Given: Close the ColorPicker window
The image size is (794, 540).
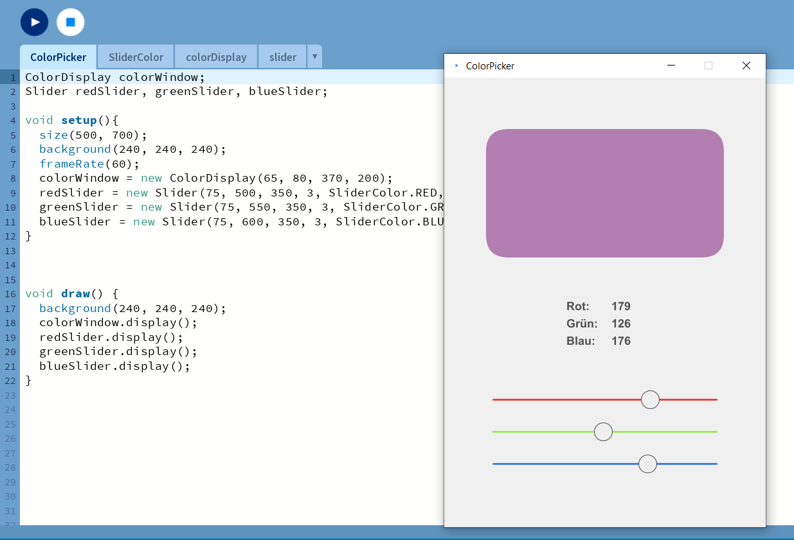Looking at the screenshot, I should pyautogui.click(x=746, y=65).
